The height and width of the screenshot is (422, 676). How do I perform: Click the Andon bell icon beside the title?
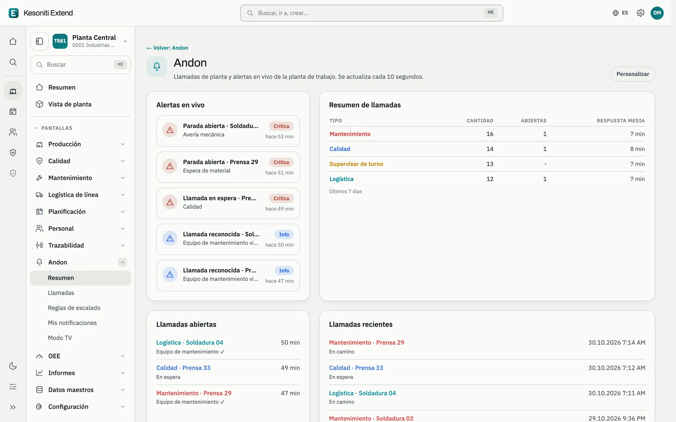tap(157, 66)
